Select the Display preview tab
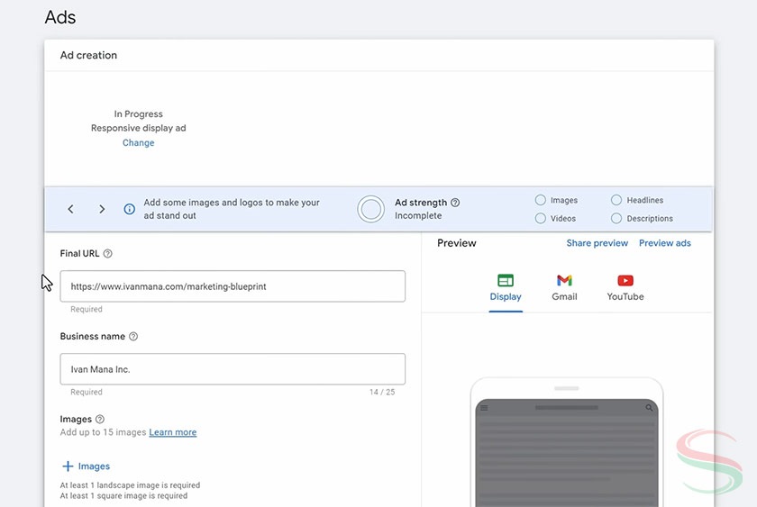 point(506,287)
